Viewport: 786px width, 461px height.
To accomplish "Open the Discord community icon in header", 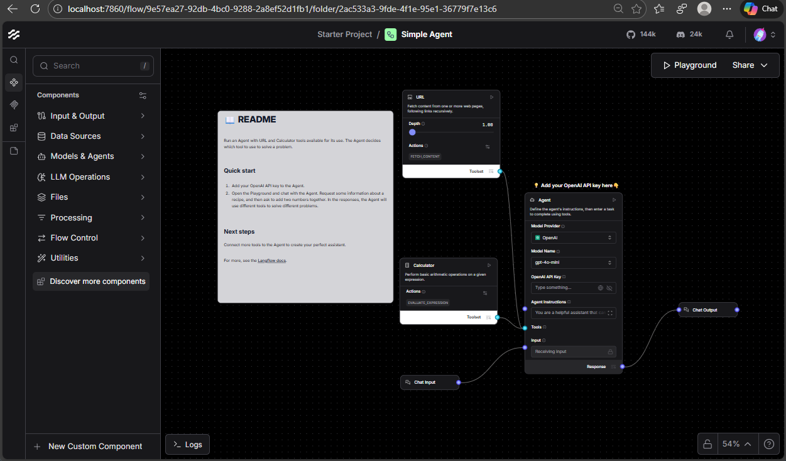I will 680,35.
